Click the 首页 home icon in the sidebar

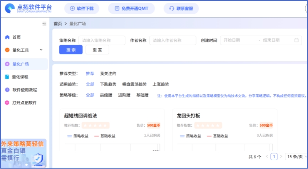coord(7,37)
